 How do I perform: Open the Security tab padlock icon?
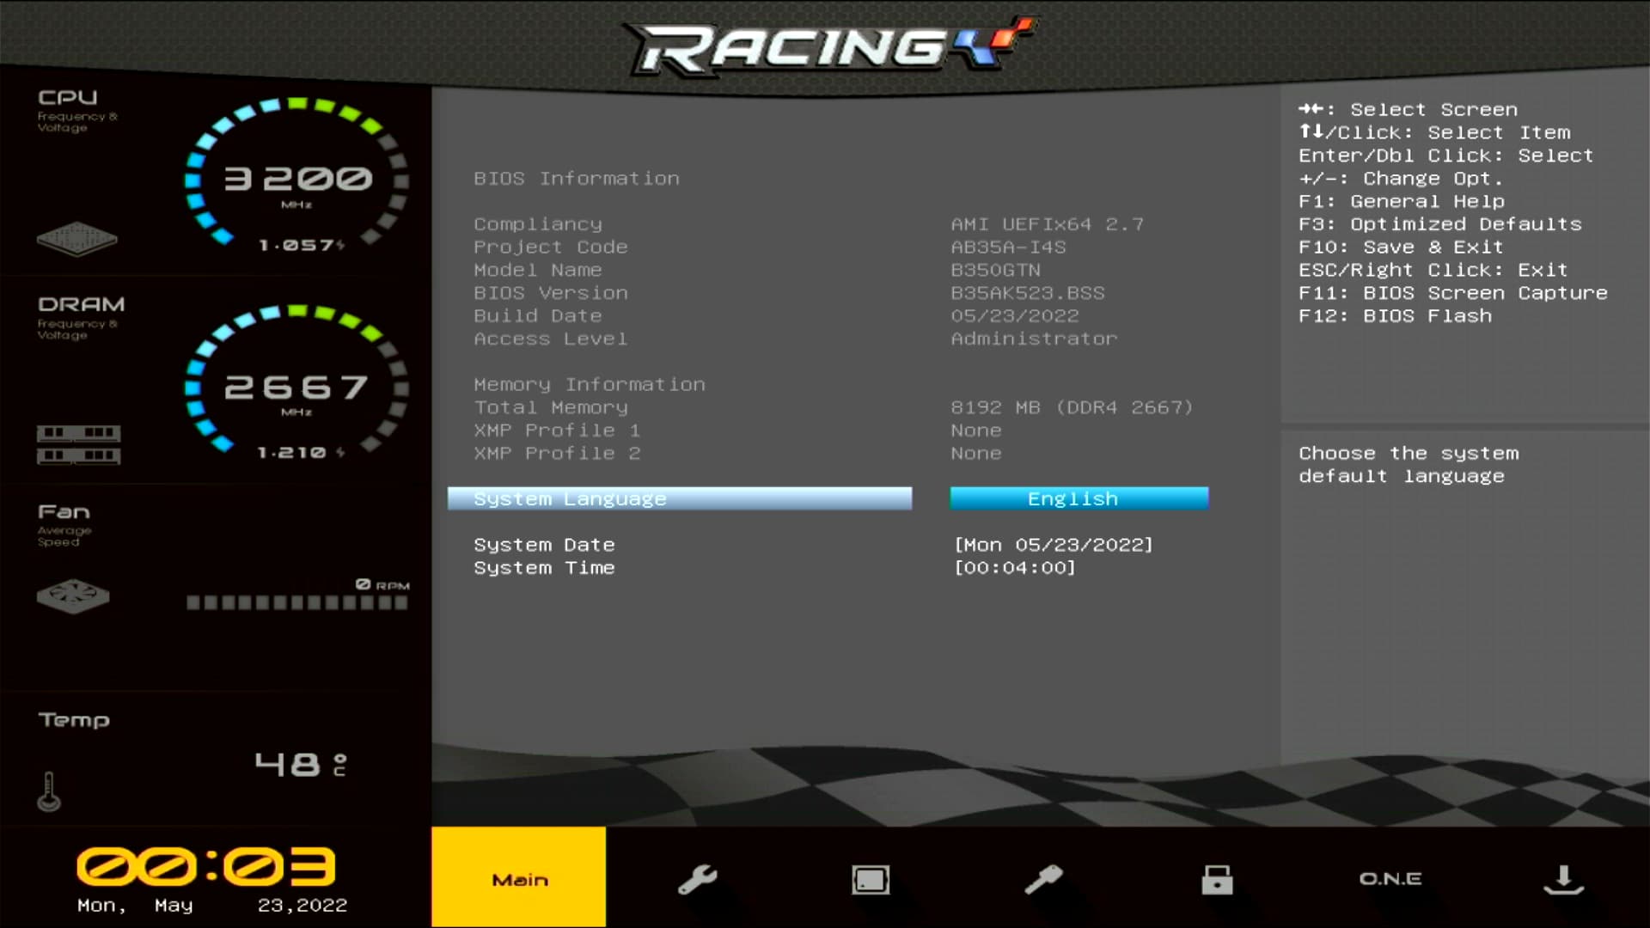pyautogui.click(x=1217, y=879)
